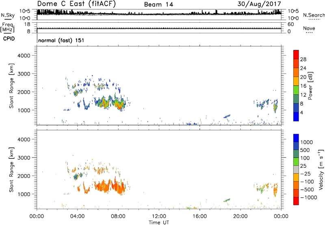The image size is (325, 225).
Task: Click the strong orange echo near 08:00 in power panel
Action: pos(120,105)
